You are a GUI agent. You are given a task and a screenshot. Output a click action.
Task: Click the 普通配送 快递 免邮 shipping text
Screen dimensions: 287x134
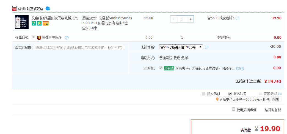[x=173, y=58]
